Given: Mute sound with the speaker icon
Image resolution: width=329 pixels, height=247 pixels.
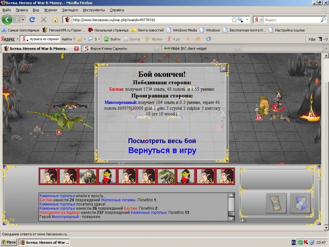Looking at the screenshot, I should coord(243,221).
